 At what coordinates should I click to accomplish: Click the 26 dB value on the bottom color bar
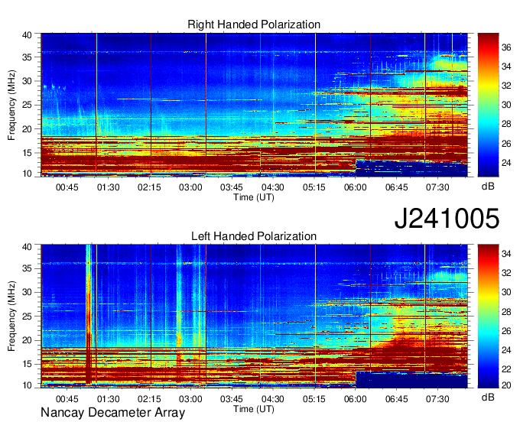point(506,331)
